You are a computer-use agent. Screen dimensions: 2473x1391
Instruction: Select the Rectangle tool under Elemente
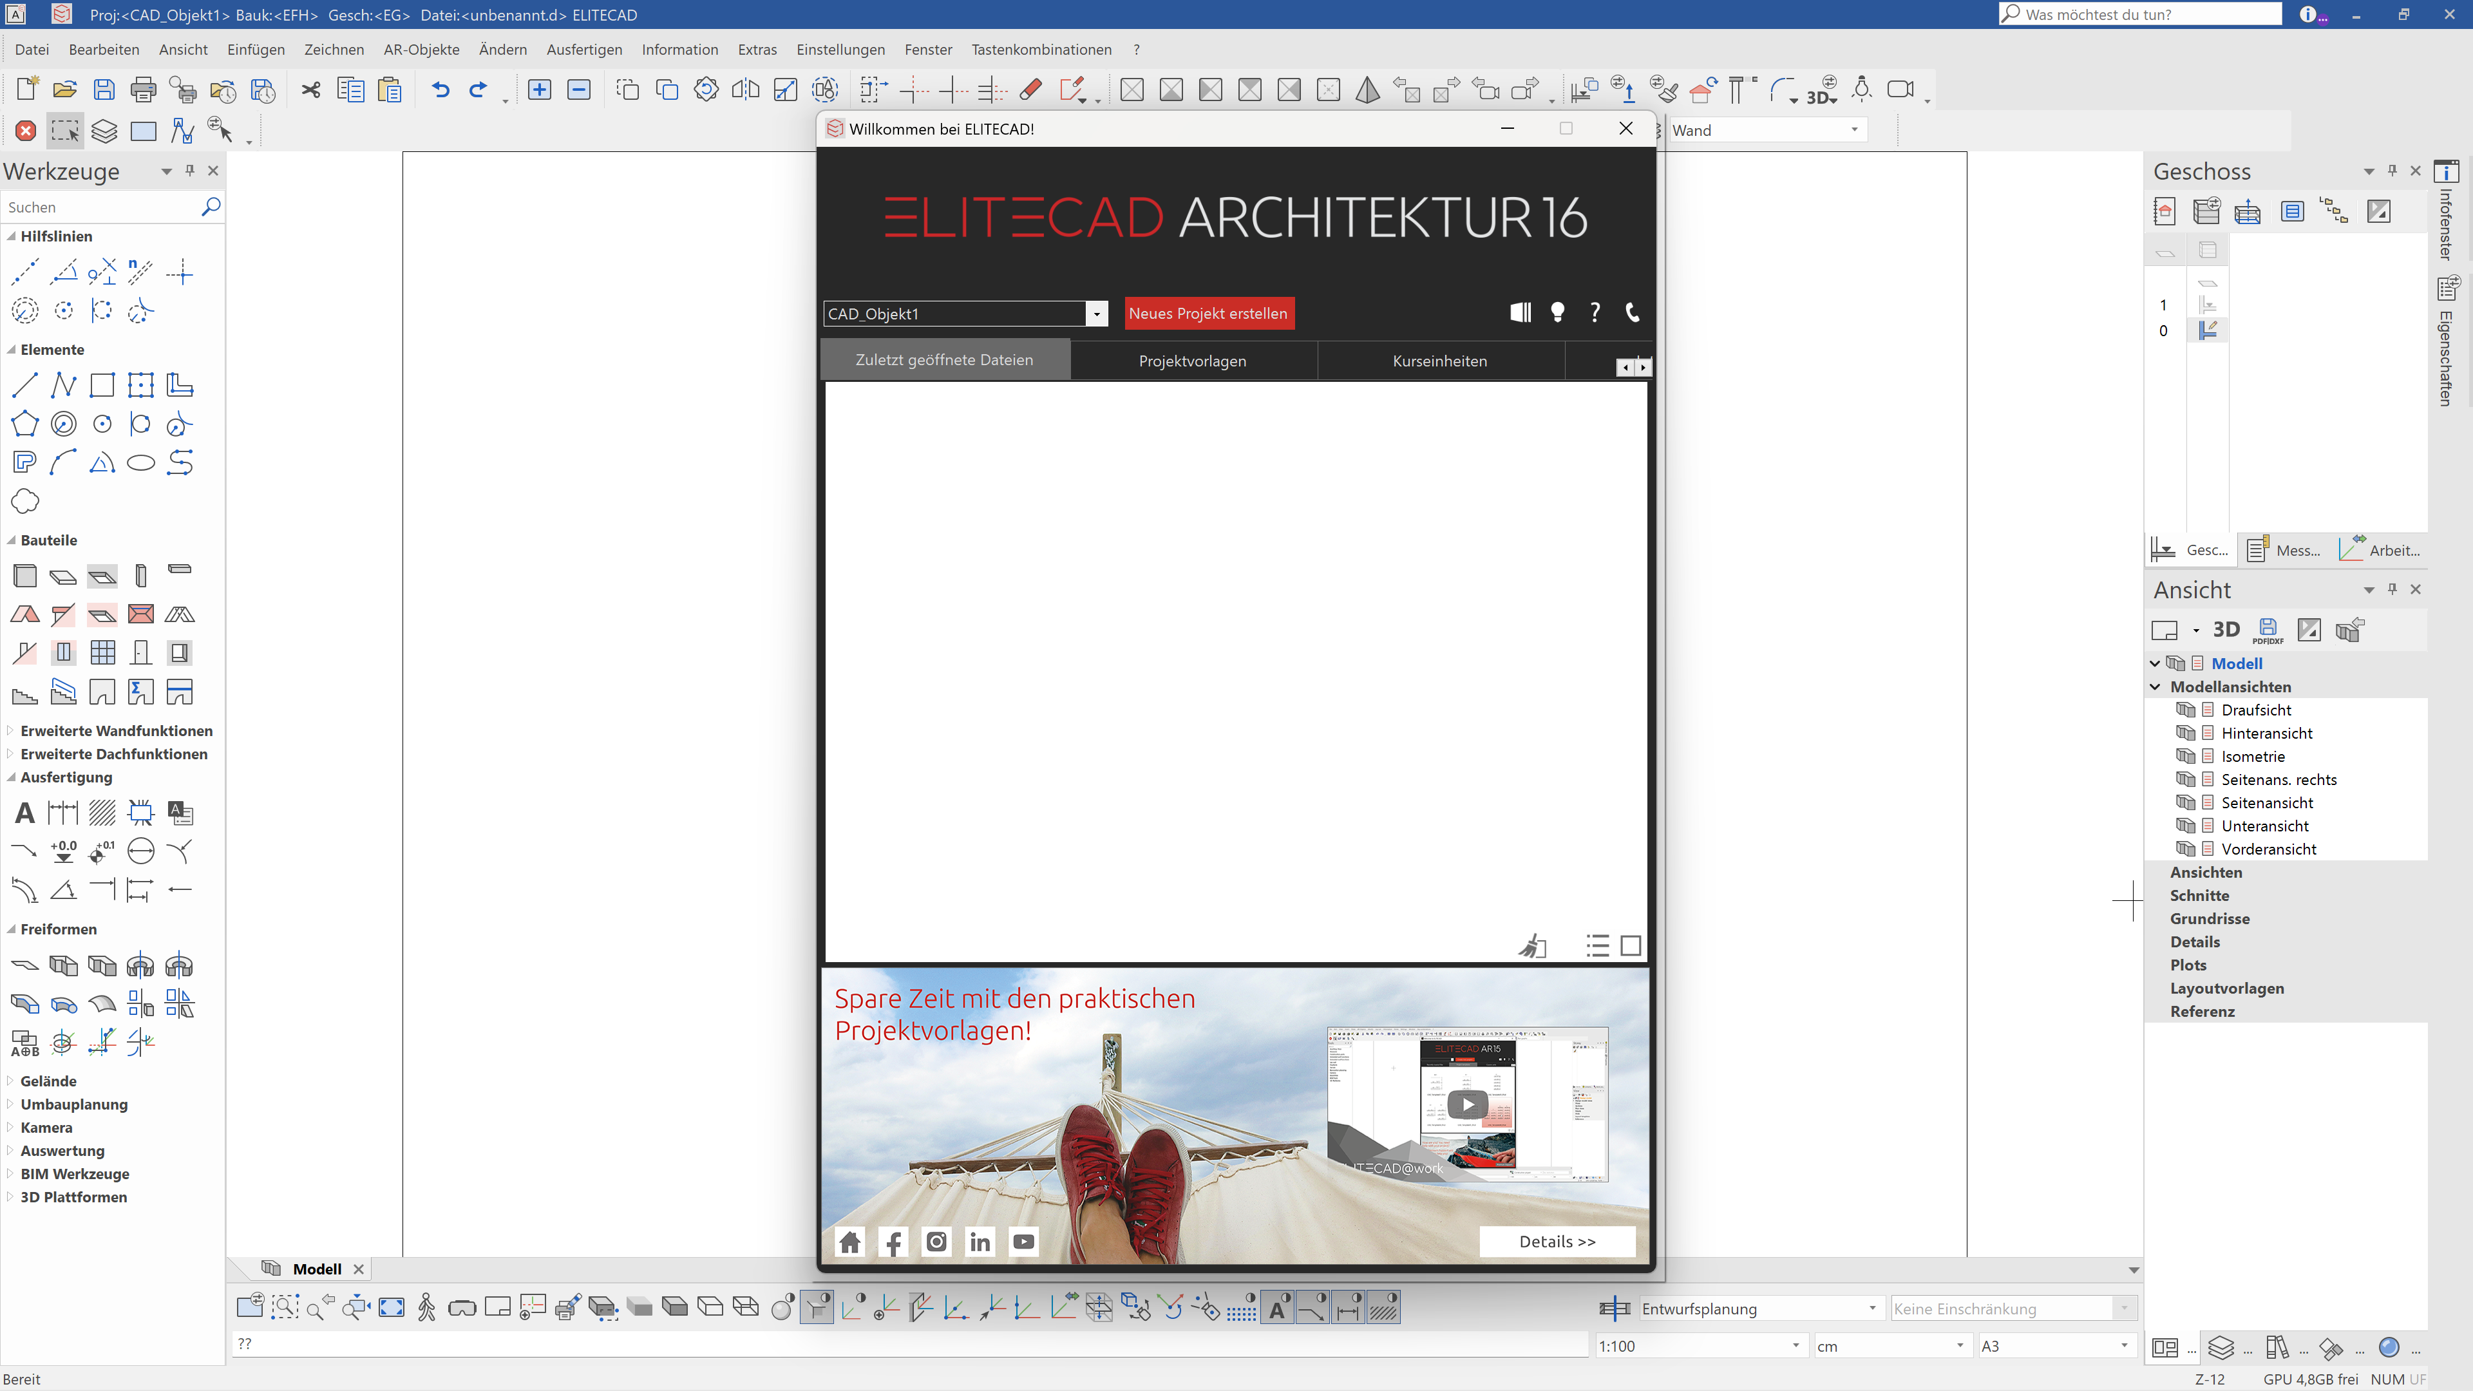(102, 385)
